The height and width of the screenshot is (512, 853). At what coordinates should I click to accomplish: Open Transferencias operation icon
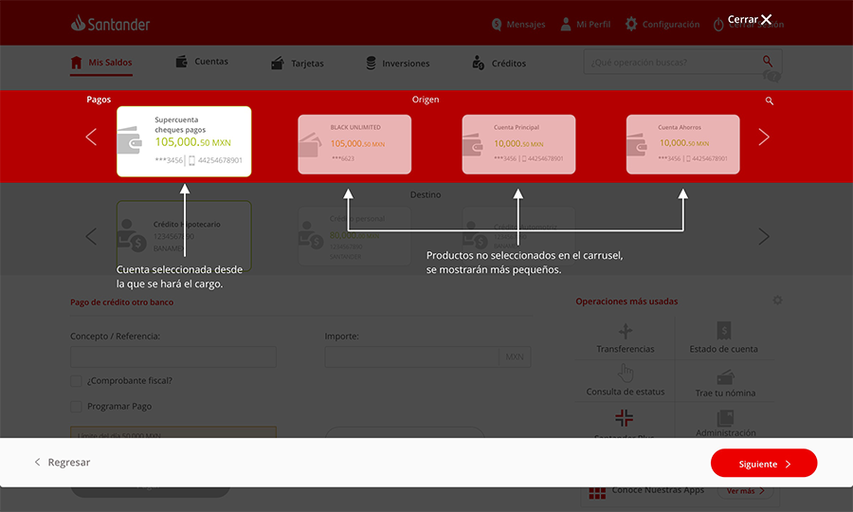(x=625, y=331)
